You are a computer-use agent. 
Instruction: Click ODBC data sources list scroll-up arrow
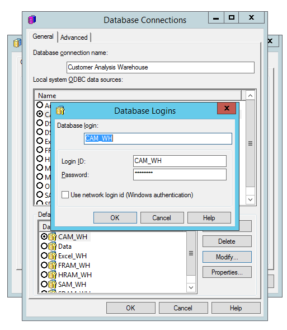(250, 96)
